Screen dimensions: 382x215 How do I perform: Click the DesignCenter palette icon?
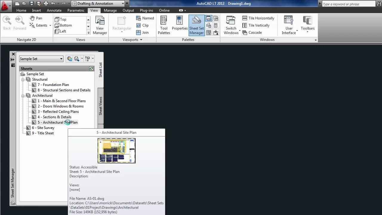pos(209,33)
